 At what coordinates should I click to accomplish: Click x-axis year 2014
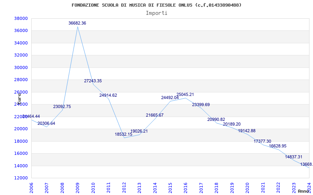coord(155,188)
